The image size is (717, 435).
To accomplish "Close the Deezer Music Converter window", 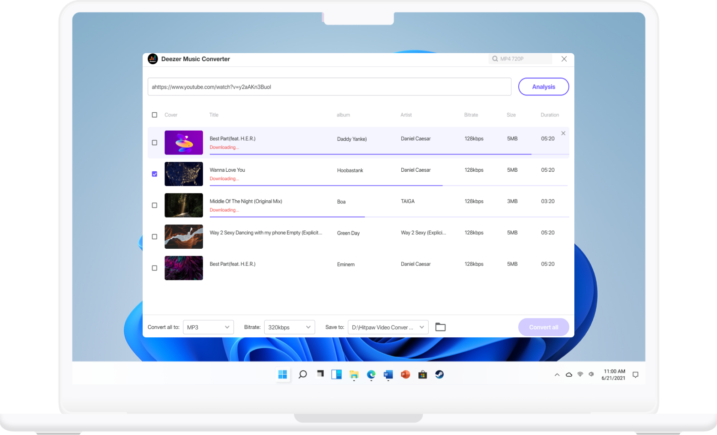I will pos(564,59).
